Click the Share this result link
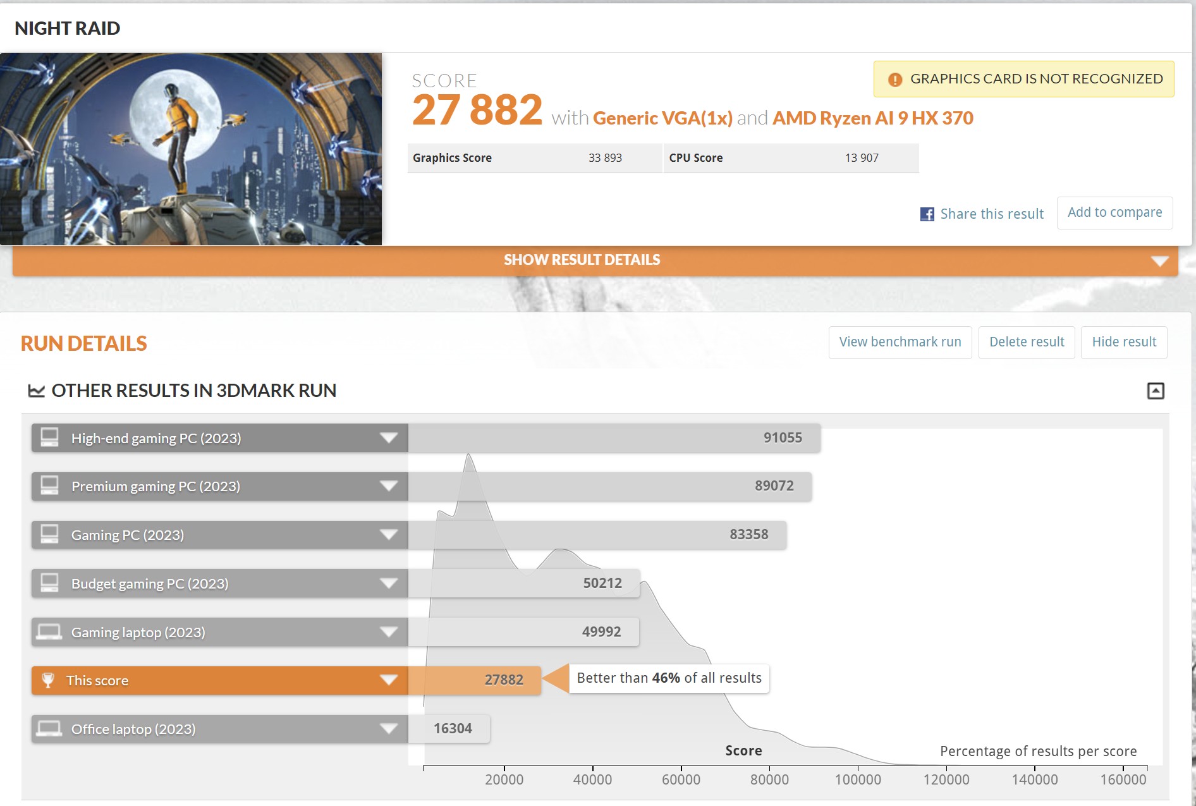Image resolution: width=1196 pixels, height=806 pixels. point(991,214)
